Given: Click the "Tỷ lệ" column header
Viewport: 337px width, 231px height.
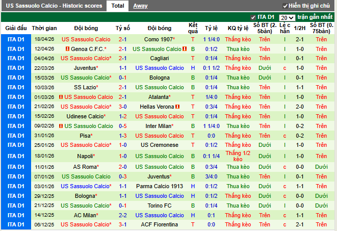Looking at the screenshot, I should [x=211, y=28].
